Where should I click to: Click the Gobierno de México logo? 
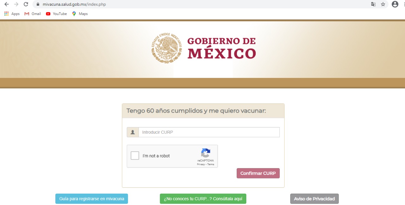(x=203, y=48)
